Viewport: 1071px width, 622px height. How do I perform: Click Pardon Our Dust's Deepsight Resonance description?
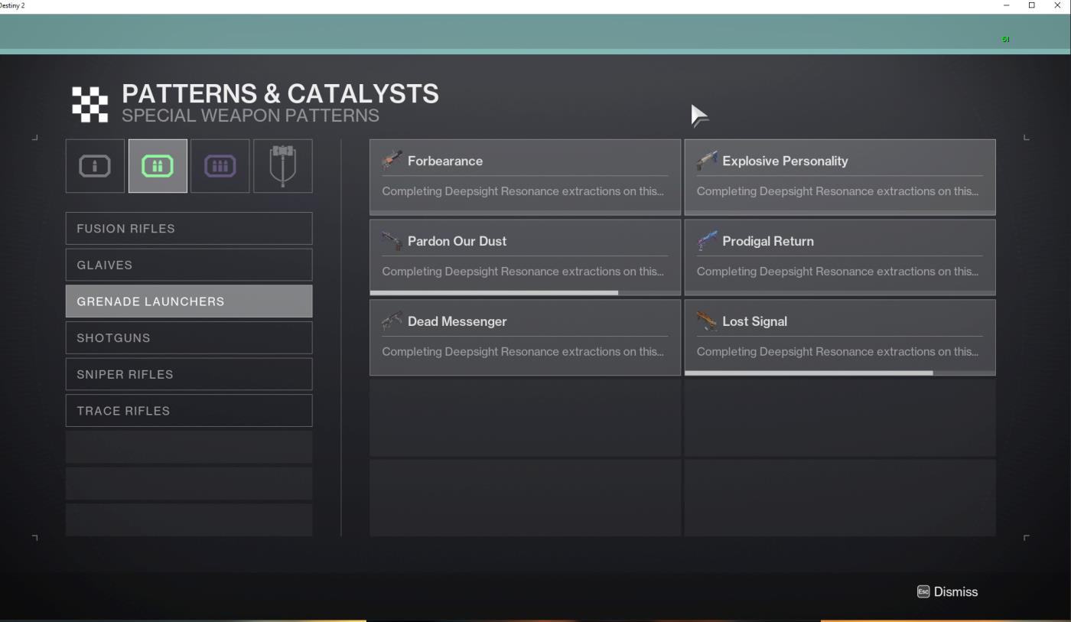tap(522, 272)
